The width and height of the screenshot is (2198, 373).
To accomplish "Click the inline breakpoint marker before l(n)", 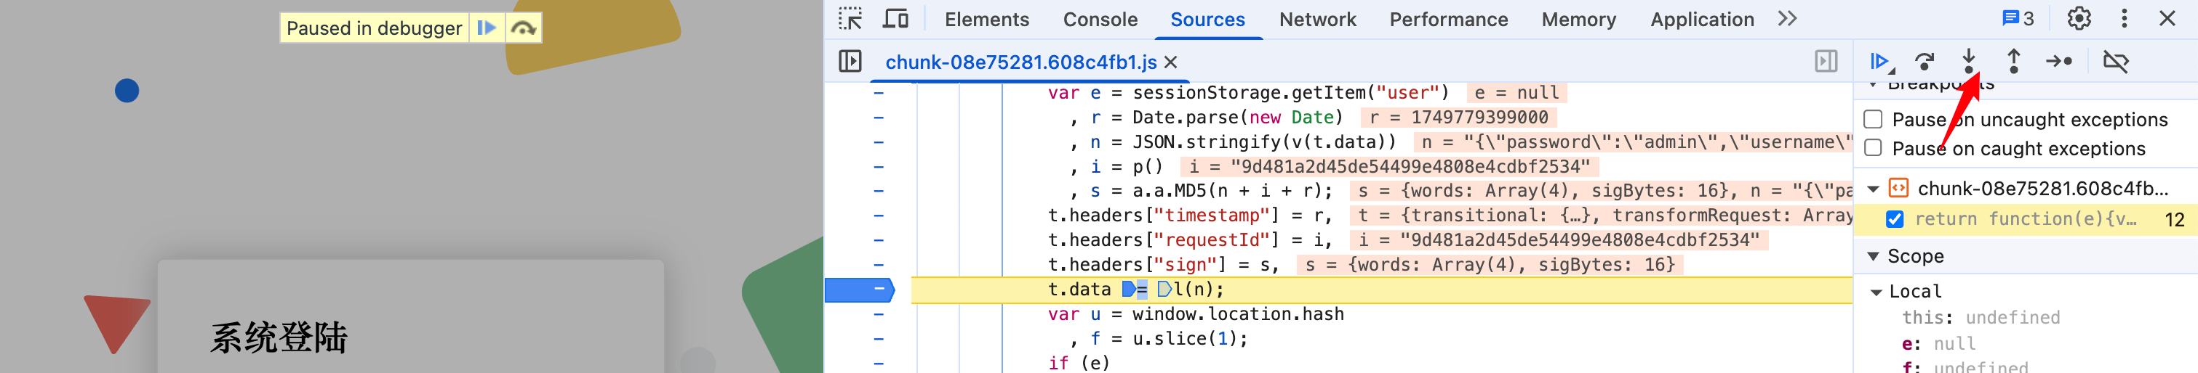I will [1164, 290].
